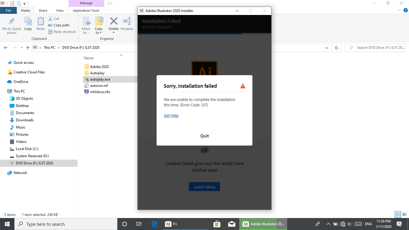Click the Cut scissors icon
This screenshot has width=409, height=230.
coord(50,19)
